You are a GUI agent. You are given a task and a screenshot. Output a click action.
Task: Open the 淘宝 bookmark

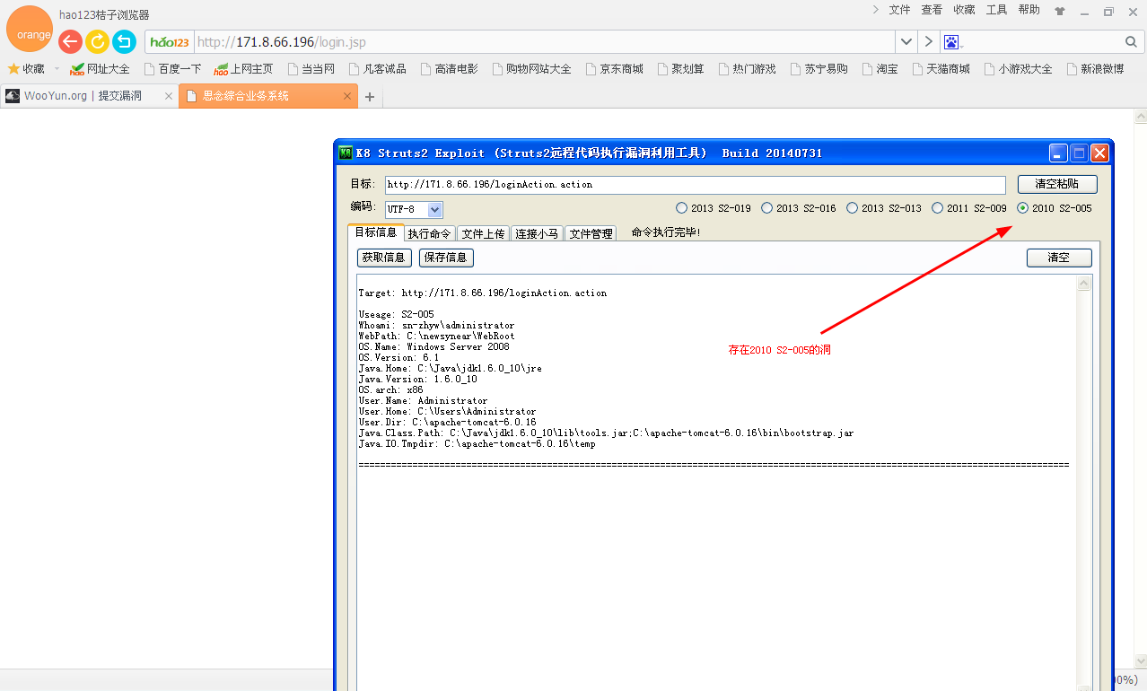tap(880, 68)
